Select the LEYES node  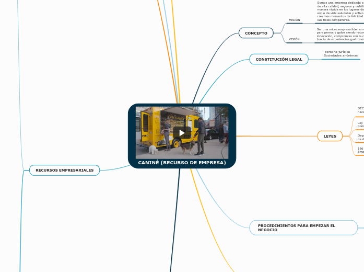click(330, 136)
